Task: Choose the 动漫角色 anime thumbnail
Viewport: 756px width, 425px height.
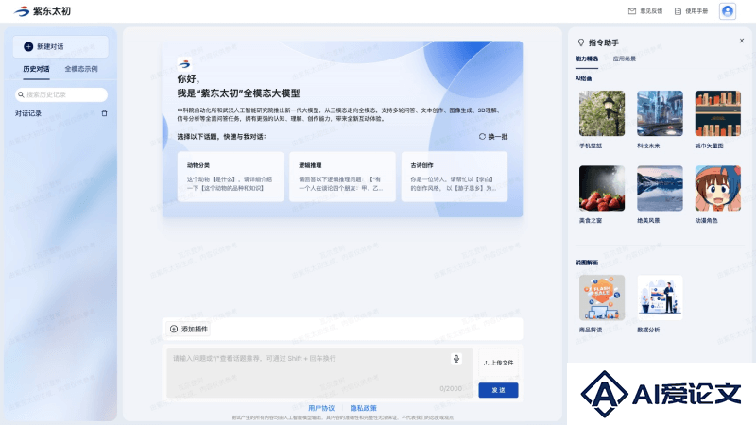Action: (x=718, y=188)
